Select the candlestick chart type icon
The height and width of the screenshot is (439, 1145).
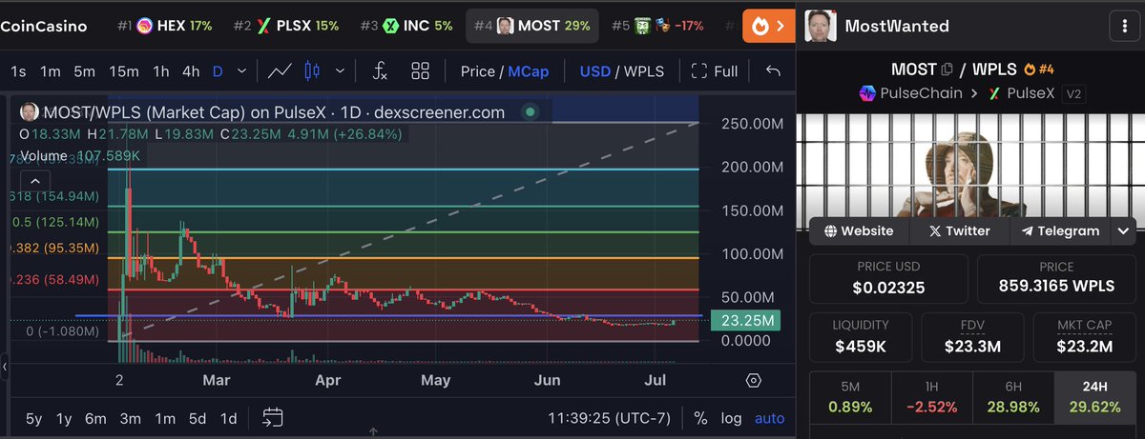pos(311,70)
